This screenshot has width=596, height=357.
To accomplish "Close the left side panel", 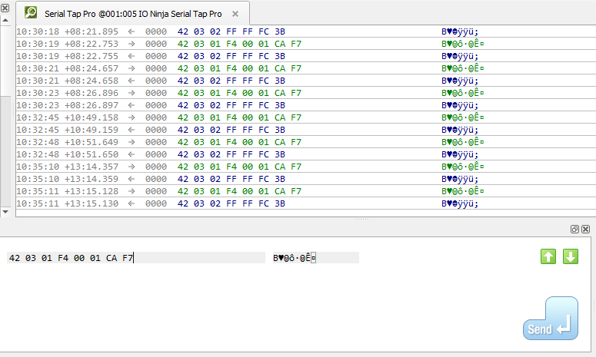I will [5, 8].
